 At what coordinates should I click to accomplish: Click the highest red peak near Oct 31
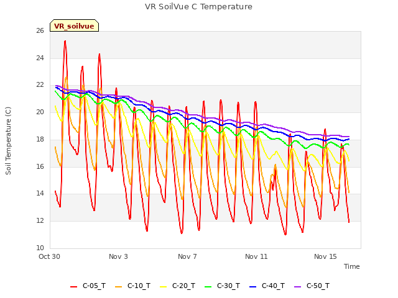pyautogui.click(x=65, y=42)
